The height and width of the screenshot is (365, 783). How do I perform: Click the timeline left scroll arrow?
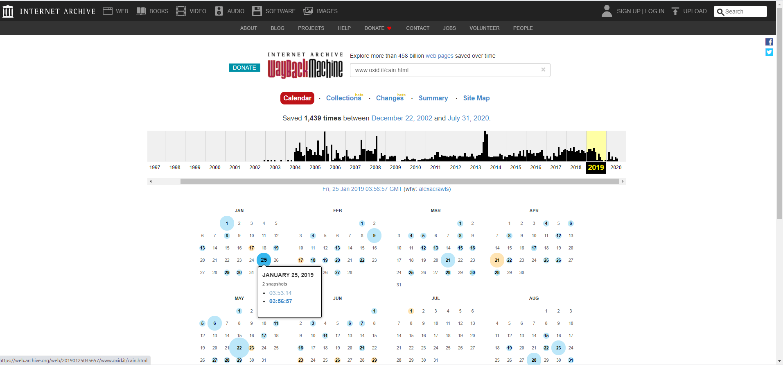tap(151, 181)
